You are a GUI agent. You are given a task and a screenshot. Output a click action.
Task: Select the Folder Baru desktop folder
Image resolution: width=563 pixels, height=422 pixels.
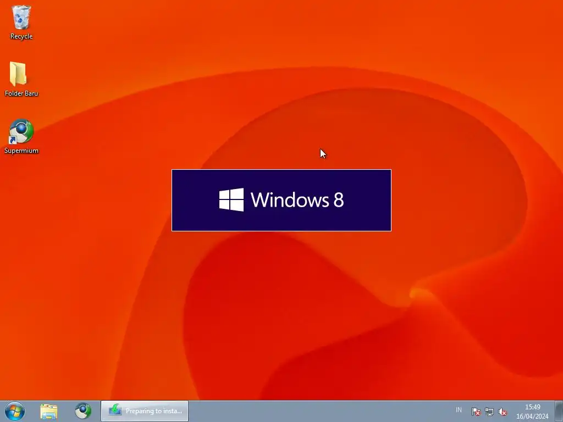coord(21,79)
